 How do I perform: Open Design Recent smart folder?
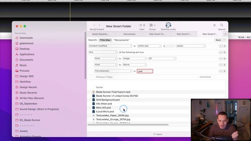tap(28, 87)
